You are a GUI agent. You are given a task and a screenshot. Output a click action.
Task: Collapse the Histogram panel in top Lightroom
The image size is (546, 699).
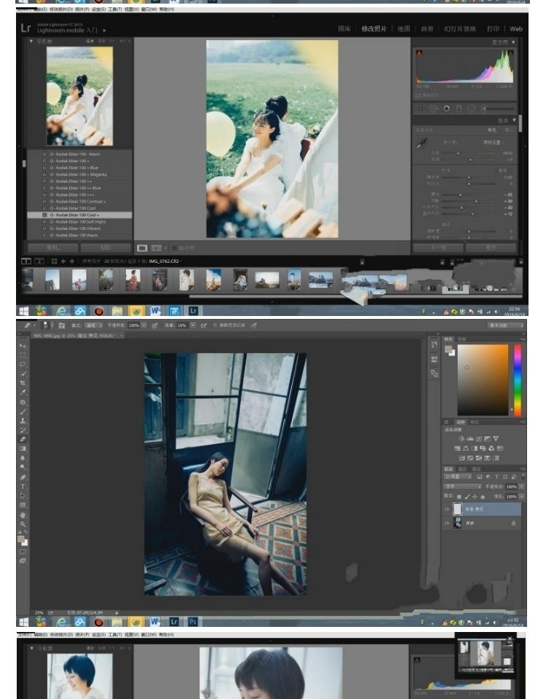pyautogui.click(x=513, y=42)
